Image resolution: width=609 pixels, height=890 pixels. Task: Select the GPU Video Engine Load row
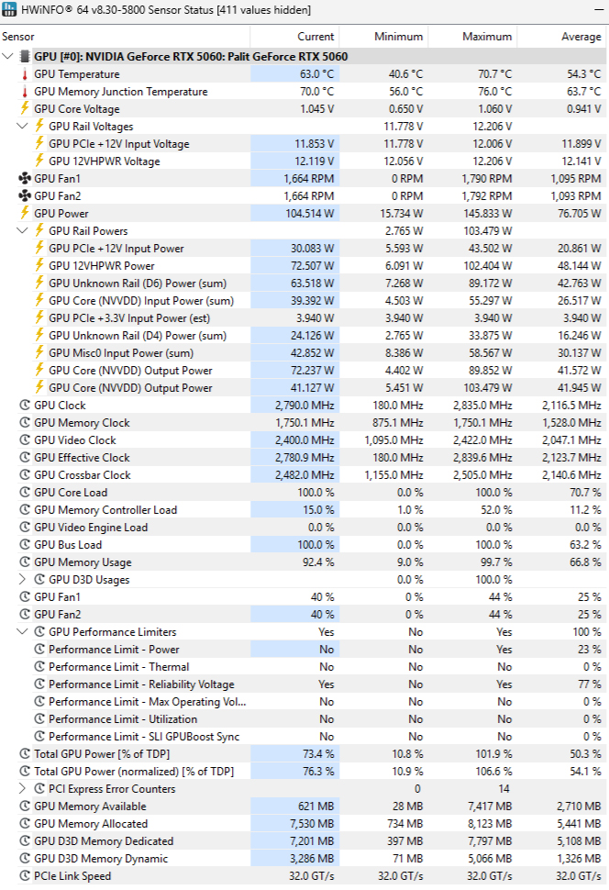click(303, 527)
